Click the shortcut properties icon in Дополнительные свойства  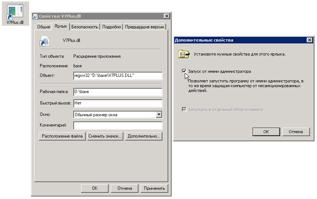[x=183, y=54]
